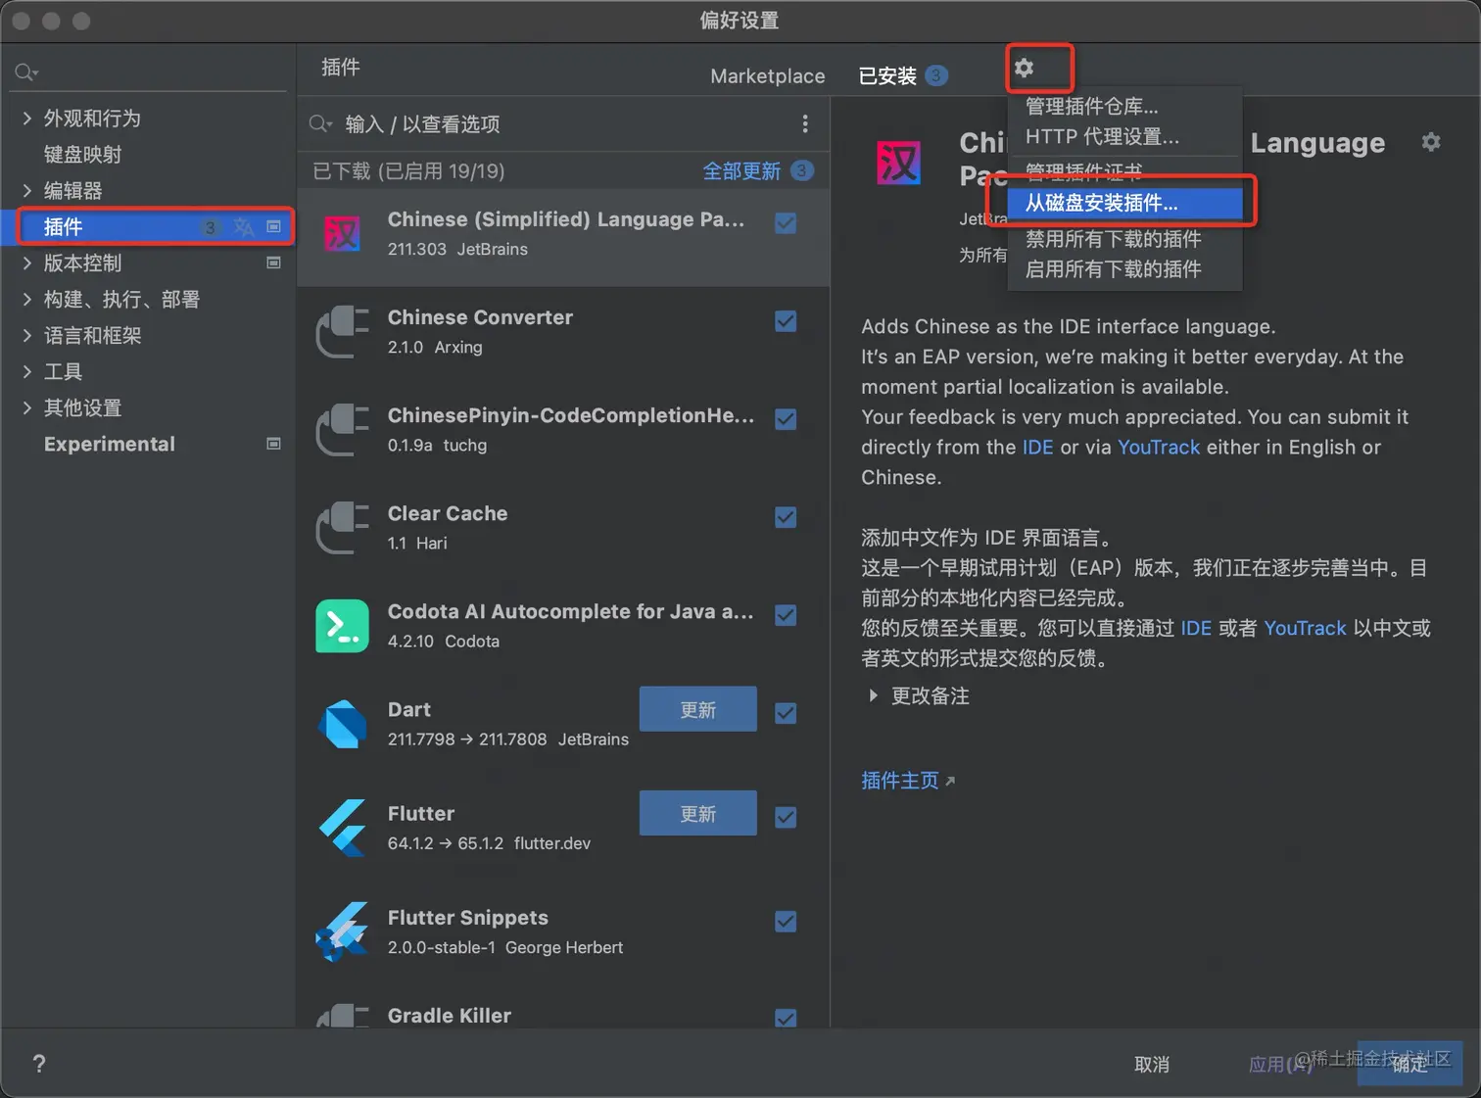The height and width of the screenshot is (1098, 1481).
Task: Focus the settings search field in sidebar
Action: 150,72
